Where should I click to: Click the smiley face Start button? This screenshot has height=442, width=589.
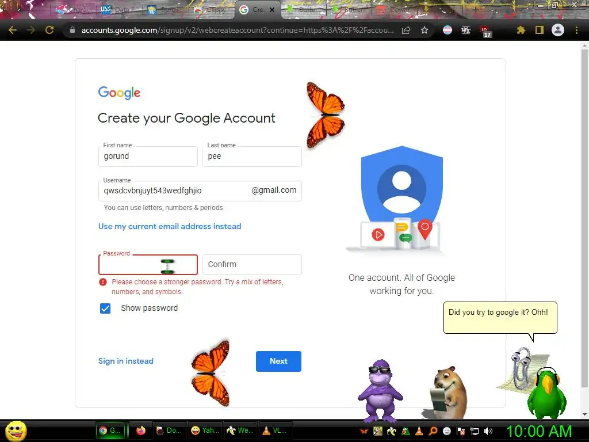click(16, 430)
